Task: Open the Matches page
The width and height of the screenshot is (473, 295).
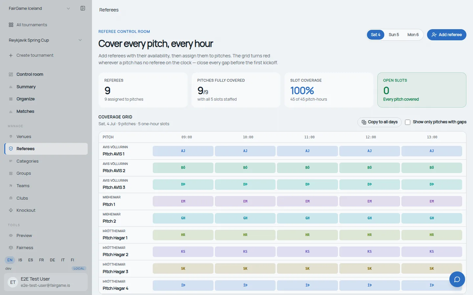Action: (x=46, y=111)
